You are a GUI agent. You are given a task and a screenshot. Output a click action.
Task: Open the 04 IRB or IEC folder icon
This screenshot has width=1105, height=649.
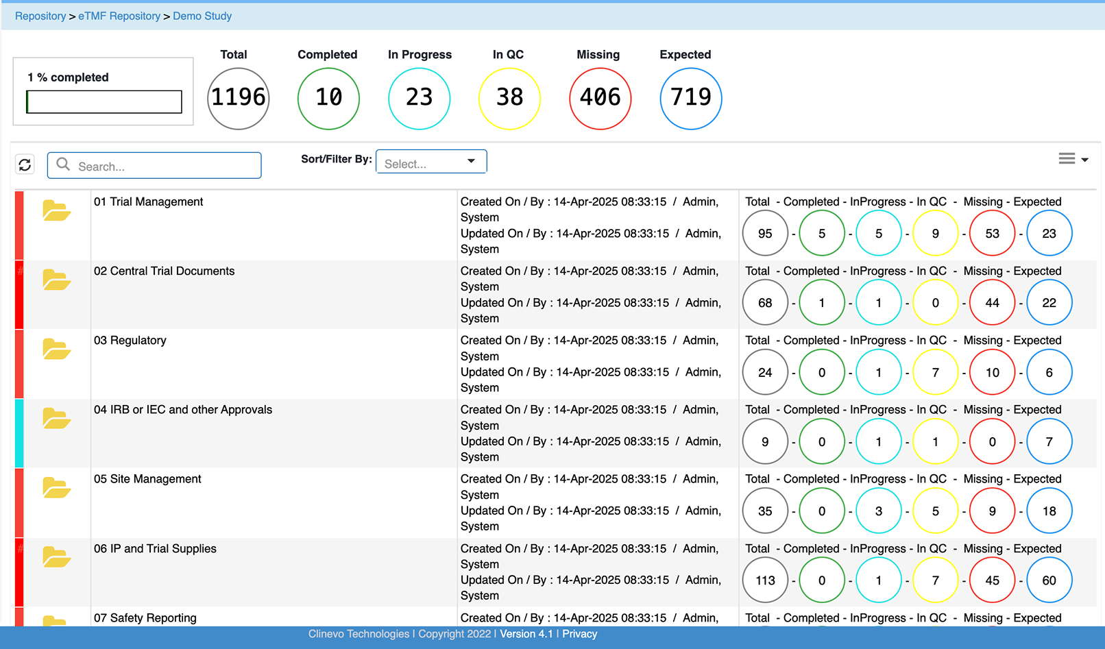[x=56, y=418]
